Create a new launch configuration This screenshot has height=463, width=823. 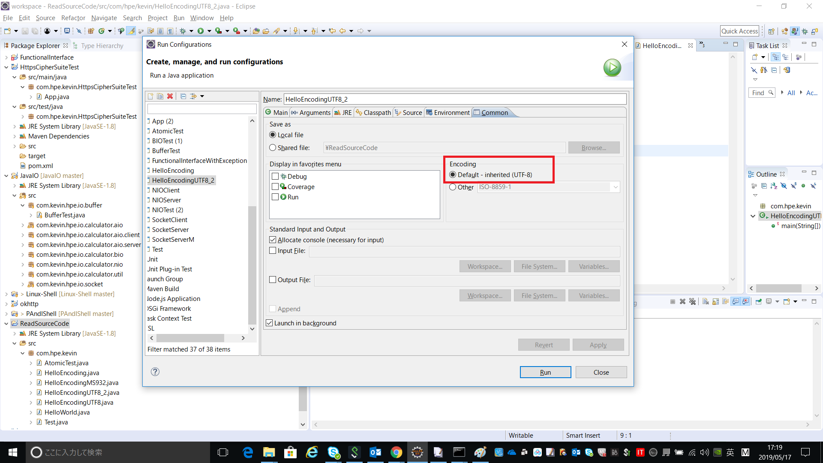[150, 96]
